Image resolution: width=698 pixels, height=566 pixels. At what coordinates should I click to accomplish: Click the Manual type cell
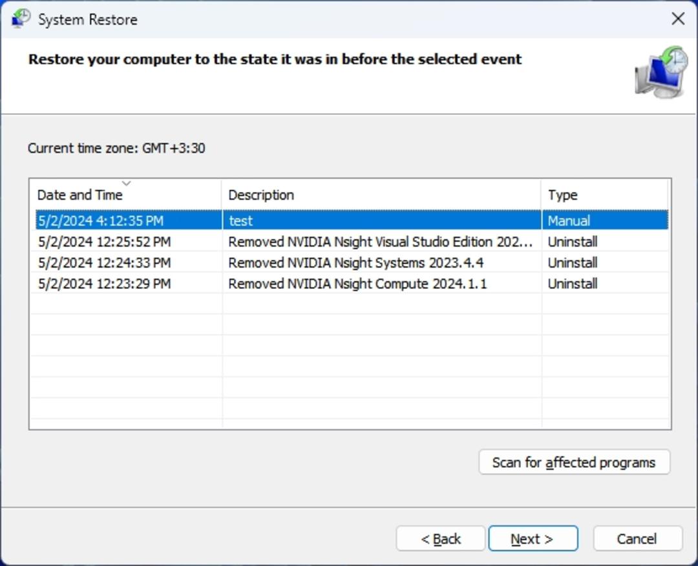pyautogui.click(x=569, y=221)
